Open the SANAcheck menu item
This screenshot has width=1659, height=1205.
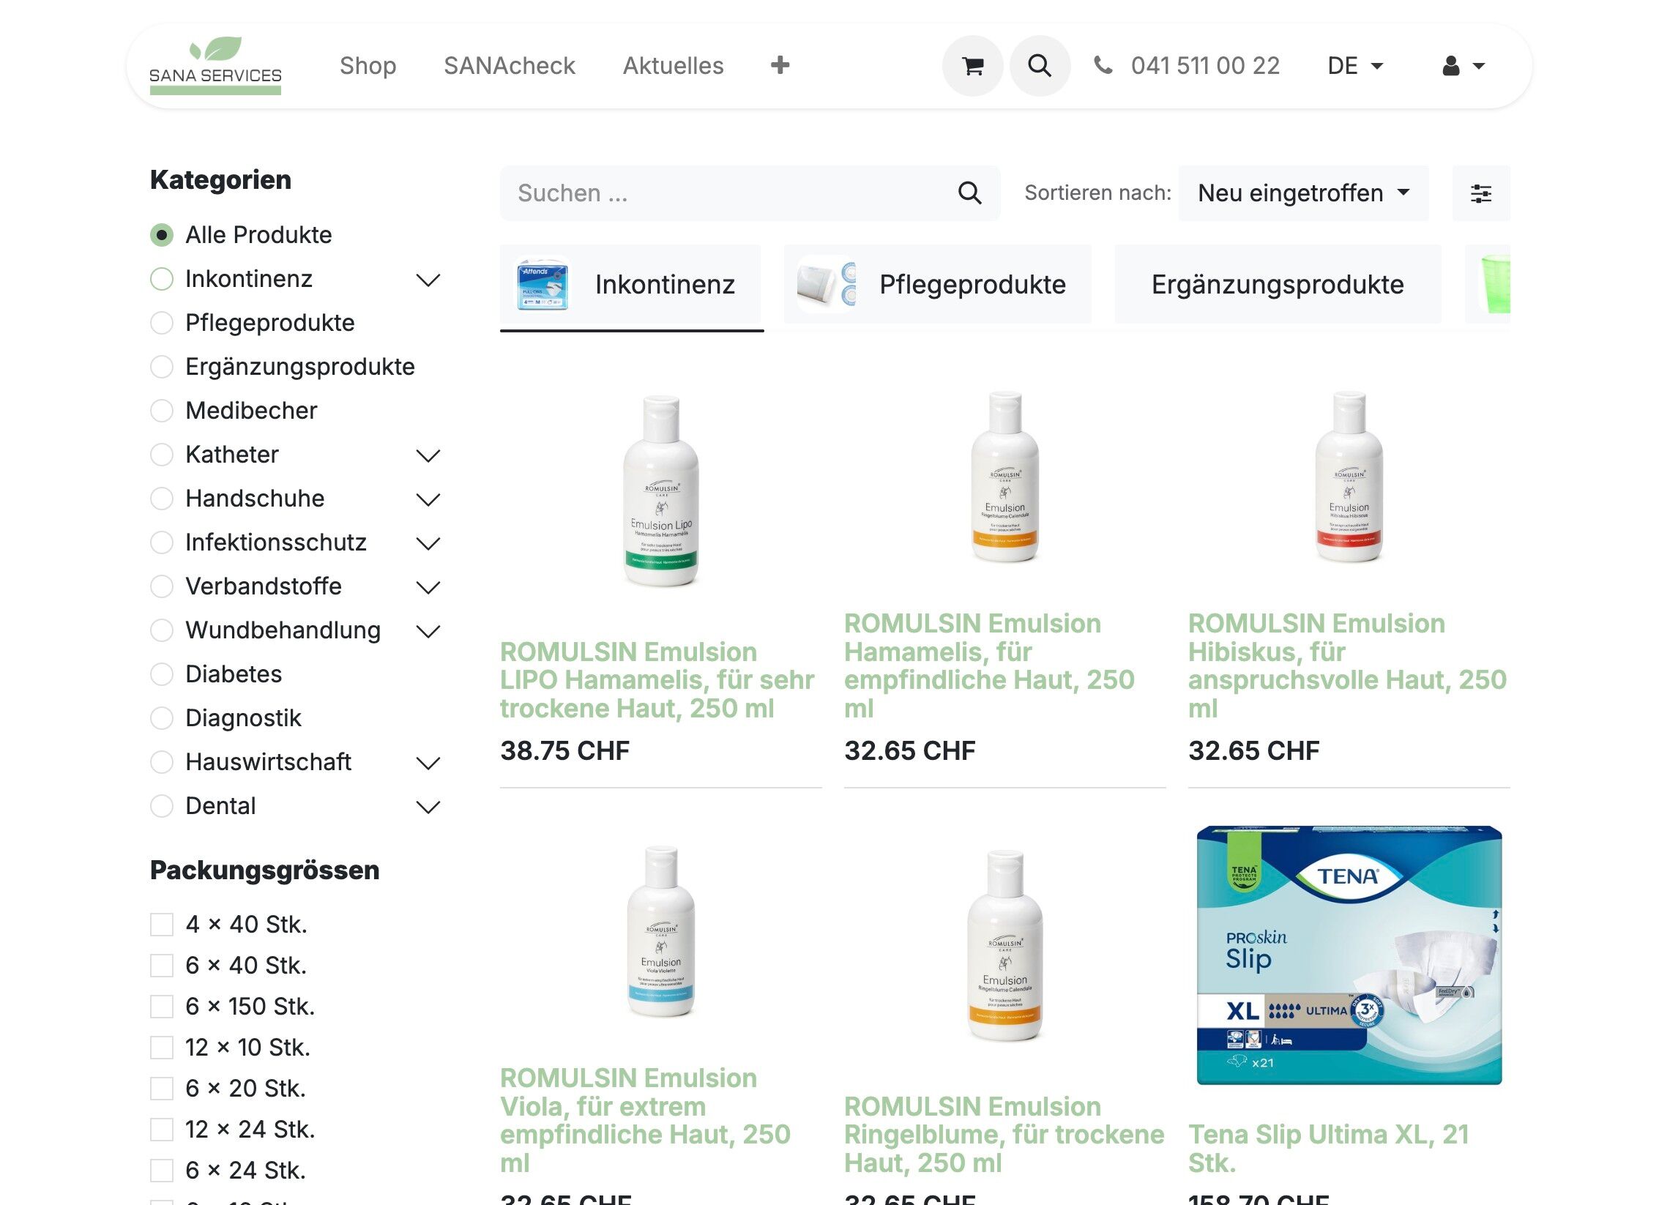click(510, 66)
